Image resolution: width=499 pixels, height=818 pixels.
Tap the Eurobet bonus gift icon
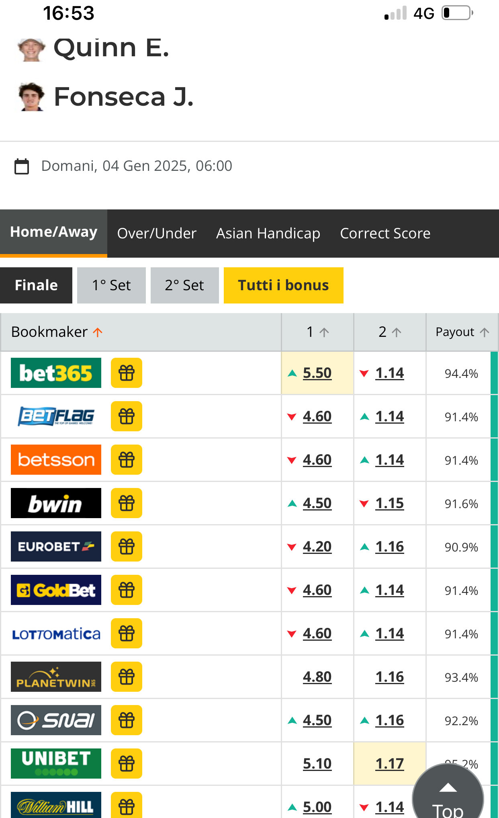click(x=127, y=547)
